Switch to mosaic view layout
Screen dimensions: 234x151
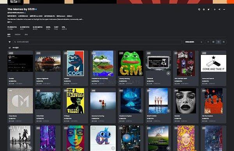[x=223, y=42]
